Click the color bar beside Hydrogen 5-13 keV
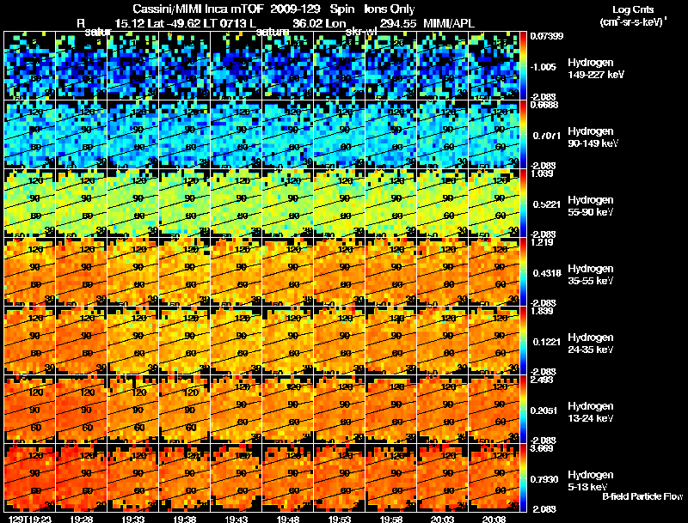This screenshot has width=688, height=523. pos(524,478)
